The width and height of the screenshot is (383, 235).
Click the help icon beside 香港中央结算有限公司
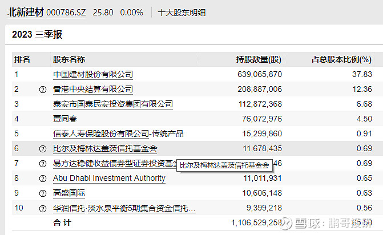click(42, 90)
